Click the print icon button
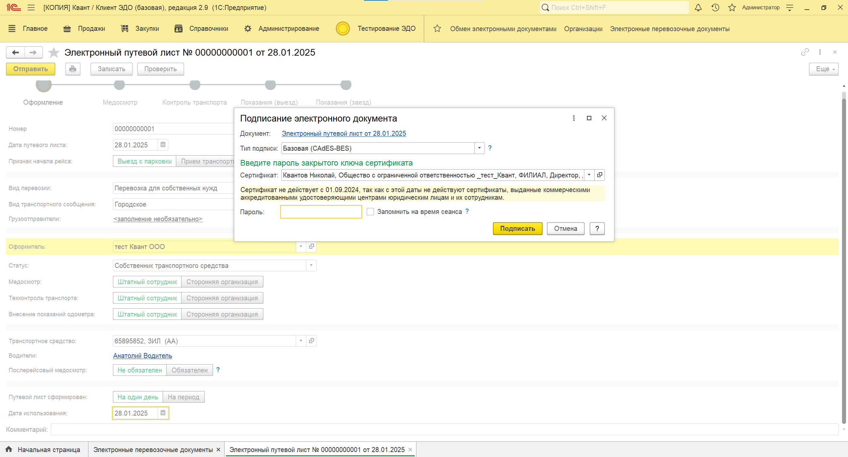 (x=73, y=69)
